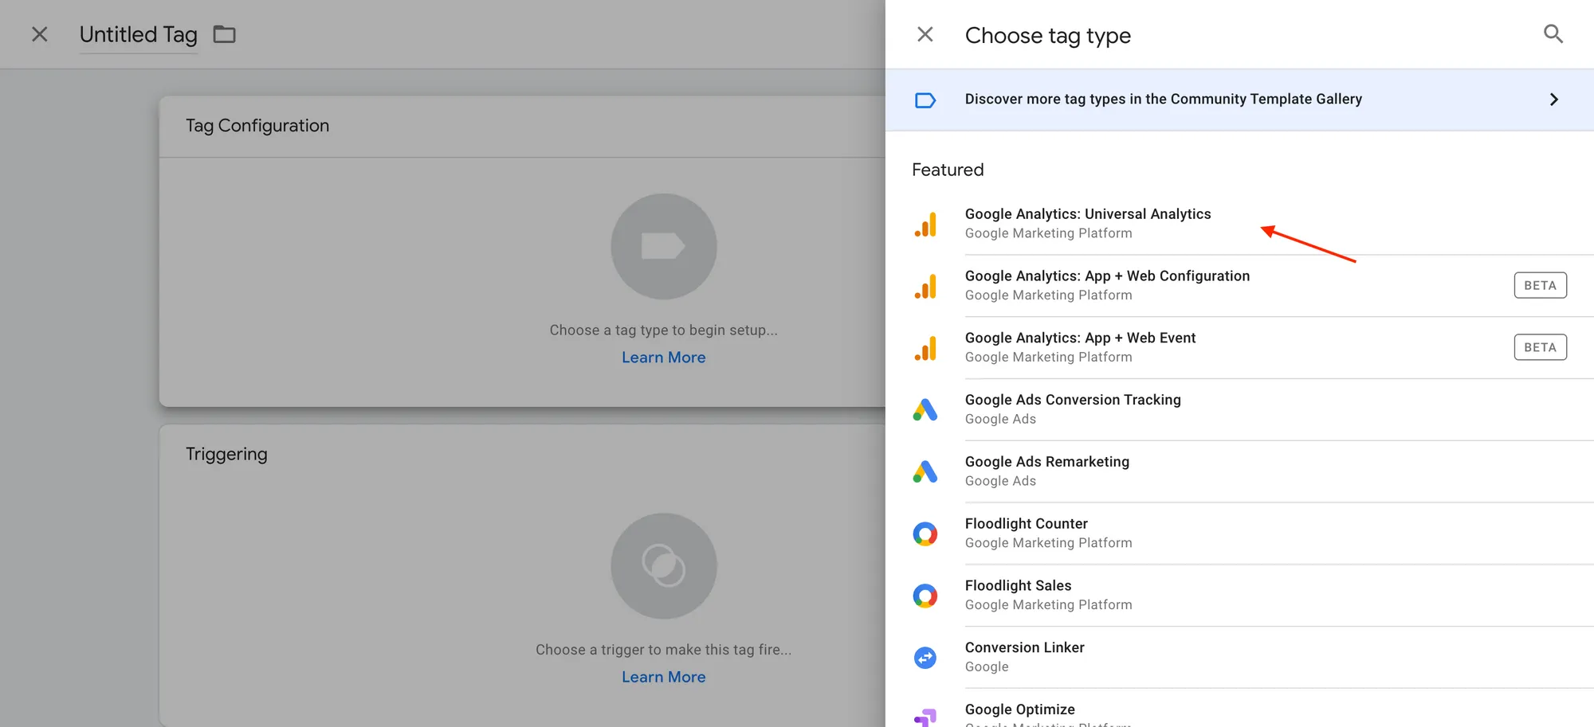Click the Universal Analytics bar chart icon
Viewport: 1594px width, 727px height.
coord(925,225)
